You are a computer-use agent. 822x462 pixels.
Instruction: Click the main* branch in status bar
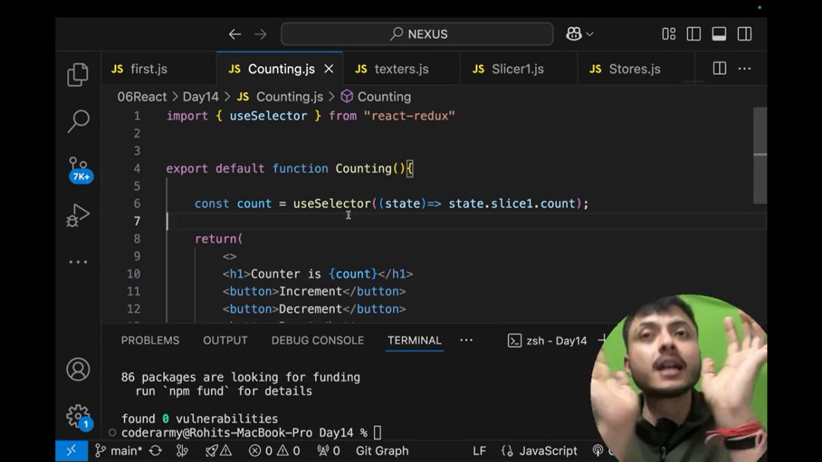(x=118, y=450)
